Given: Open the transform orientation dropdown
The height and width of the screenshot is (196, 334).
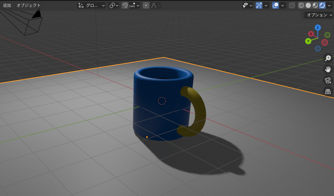Looking at the screenshot, I should [x=91, y=5].
